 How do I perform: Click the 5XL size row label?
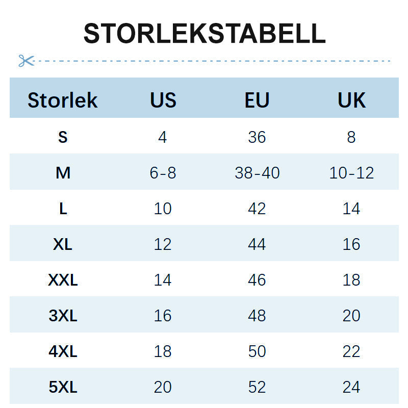point(63,387)
